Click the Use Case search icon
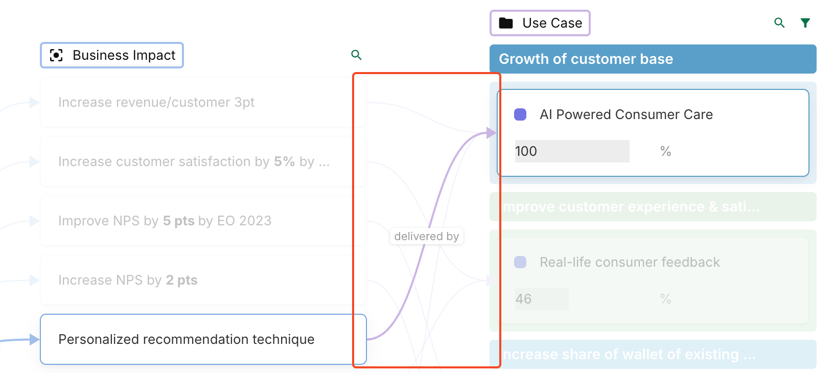The width and height of the screenshot is (835, 373). (779, 23)
